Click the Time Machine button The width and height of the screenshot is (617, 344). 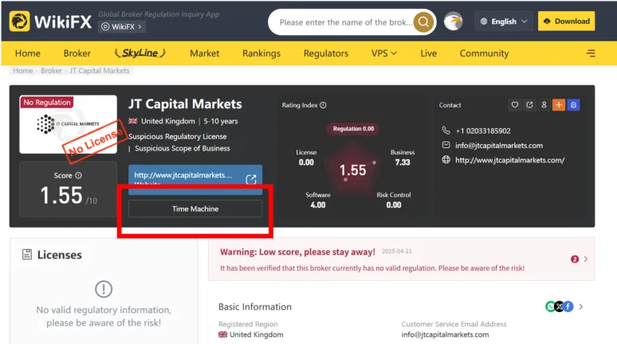[195, 209]
